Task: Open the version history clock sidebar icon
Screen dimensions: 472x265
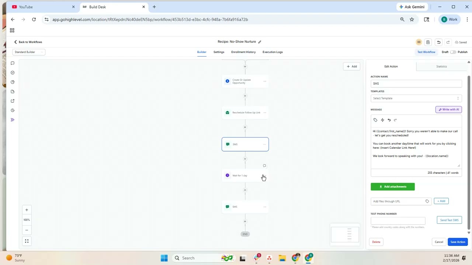Action: pos(13,110)
